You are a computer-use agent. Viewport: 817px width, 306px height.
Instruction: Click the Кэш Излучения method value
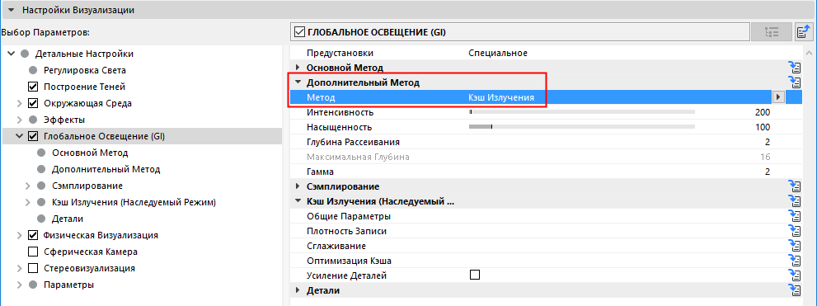point(501,97)
